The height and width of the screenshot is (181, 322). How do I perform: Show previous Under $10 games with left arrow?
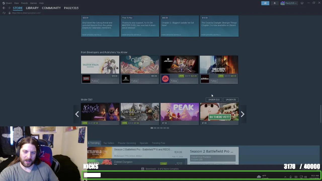point(77,114)
